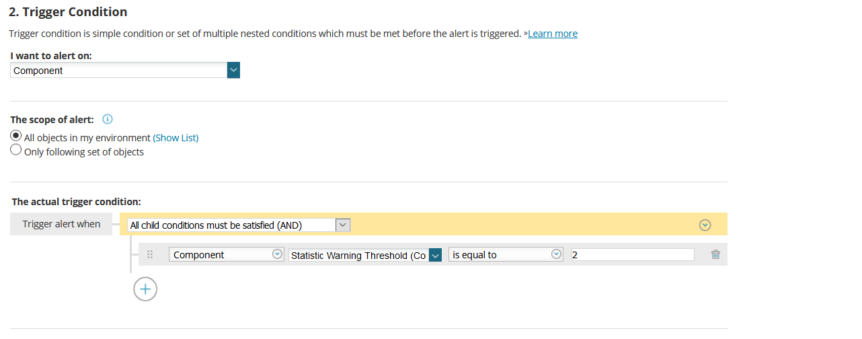This screenshot has width=862, height=339.
Task: Add a new condition with the plus icon
Action: (145, 289)
